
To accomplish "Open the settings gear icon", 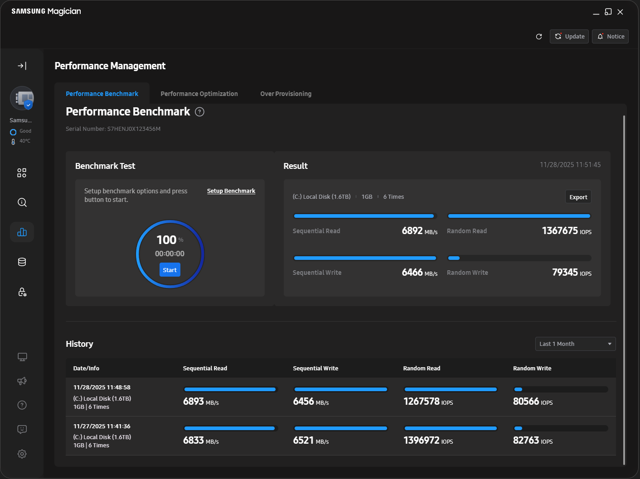I will (x=22, y=454).
